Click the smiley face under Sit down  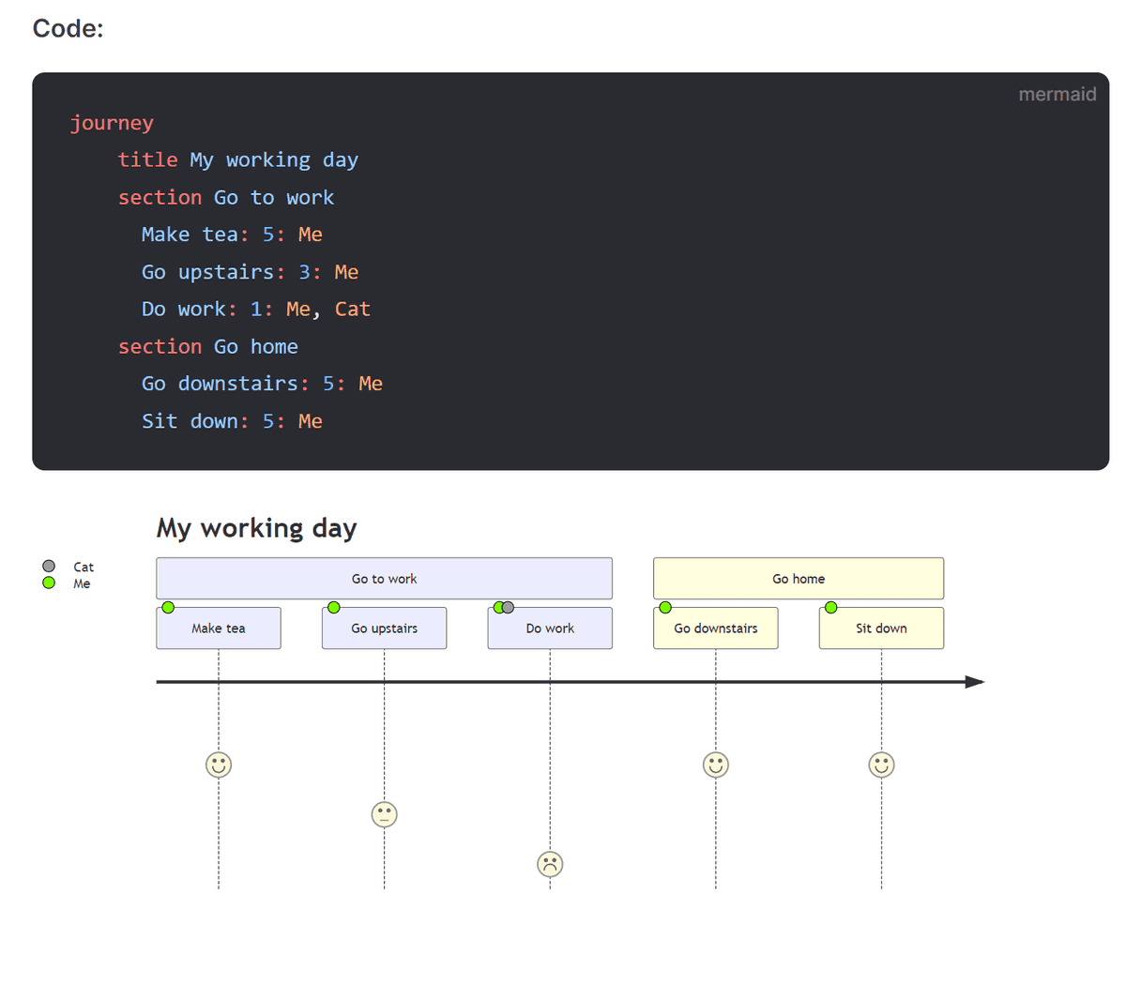[881, 764]
